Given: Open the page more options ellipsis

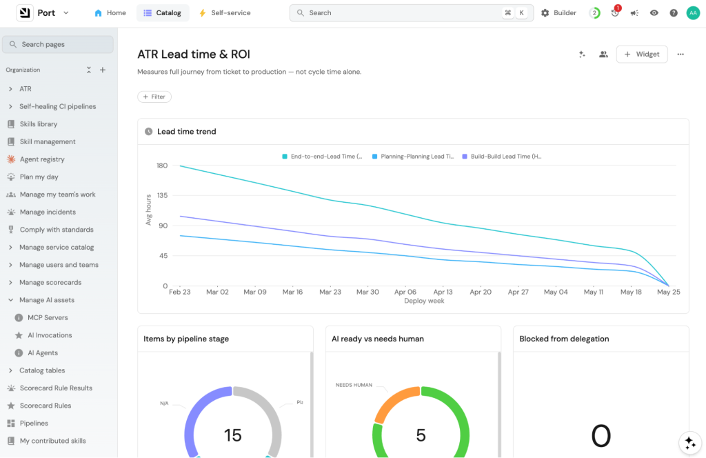Looking at the screenshot, I should 680,54.
